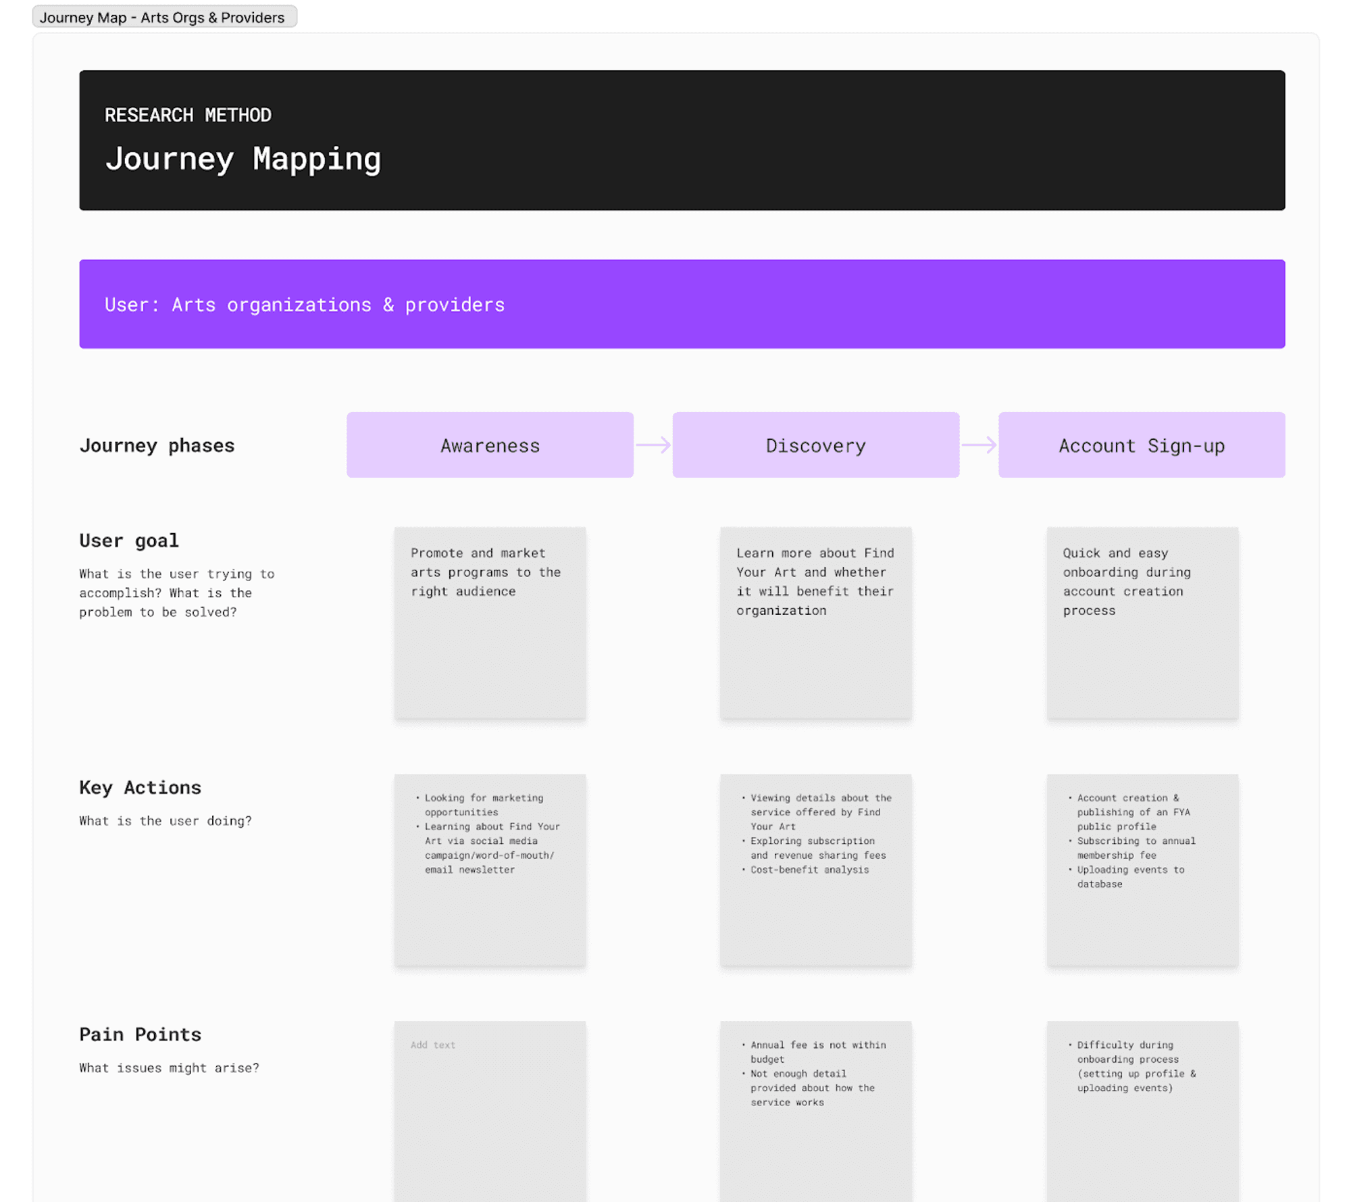The height and width of the screenshot is (1202, 1351).
Task: Click the arrow between Awareness and Discovery
Action: (x=653, y=445)
